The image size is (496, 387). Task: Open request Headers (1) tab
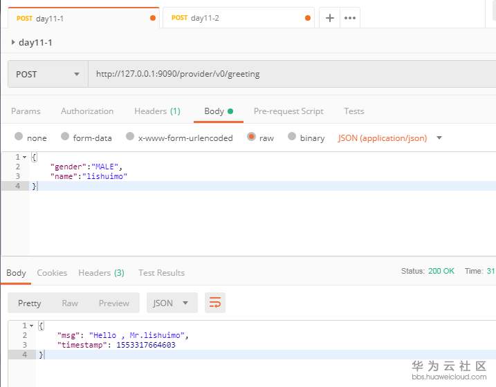[157, 111]
